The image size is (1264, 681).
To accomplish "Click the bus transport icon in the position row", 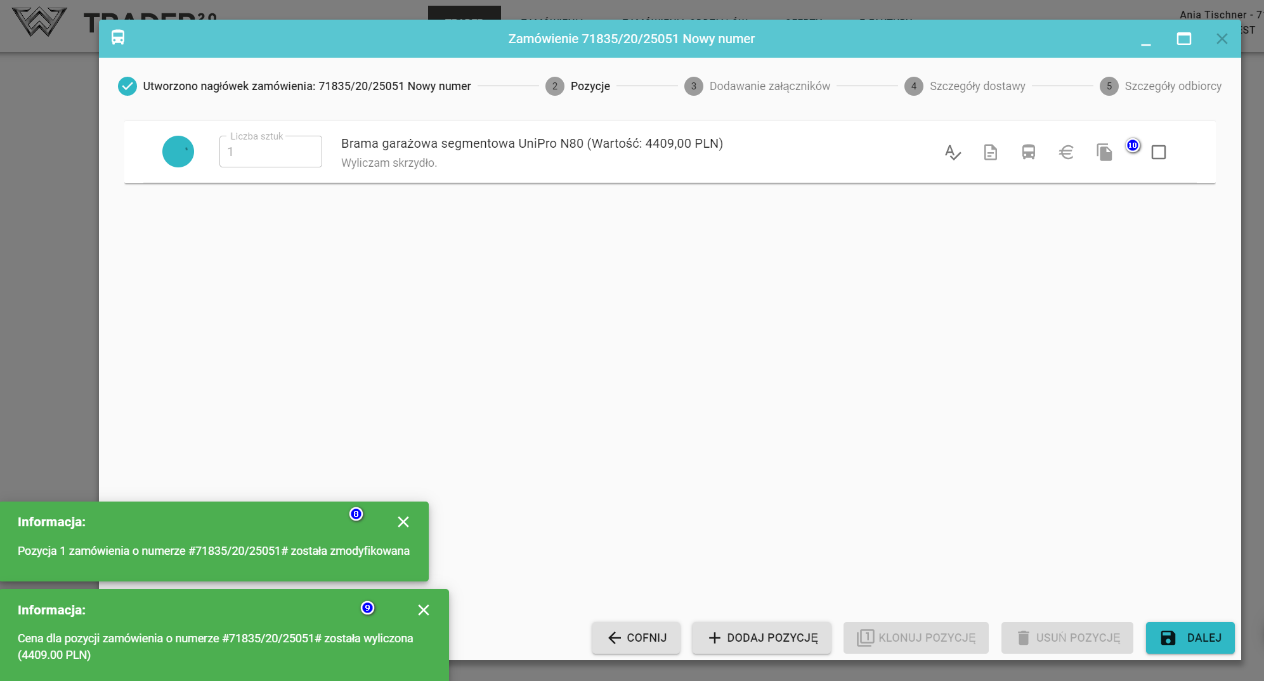I will (1028, 152).
